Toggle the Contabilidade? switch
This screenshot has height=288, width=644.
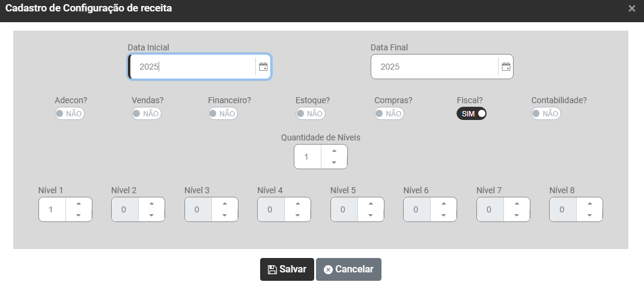546,113
